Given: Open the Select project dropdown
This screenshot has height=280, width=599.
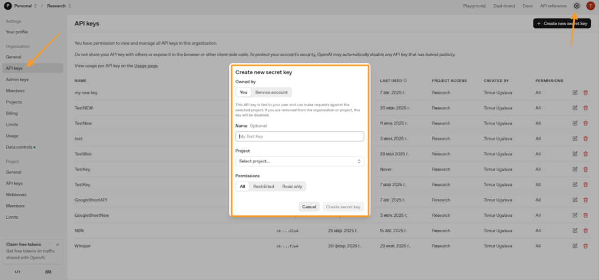Looking at the screenshot, I should point(299,161).
